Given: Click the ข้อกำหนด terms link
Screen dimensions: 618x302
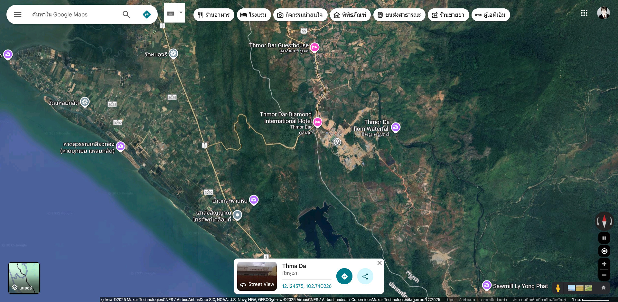Looking at the screenshot, I should pyautogui.click(x=467, y=300).
